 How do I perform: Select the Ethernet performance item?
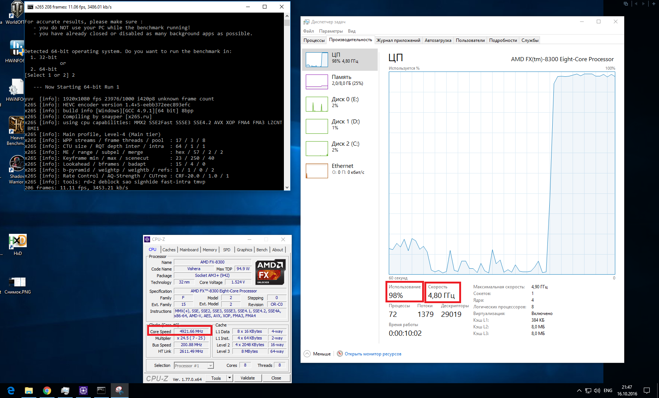pos(340,170)
